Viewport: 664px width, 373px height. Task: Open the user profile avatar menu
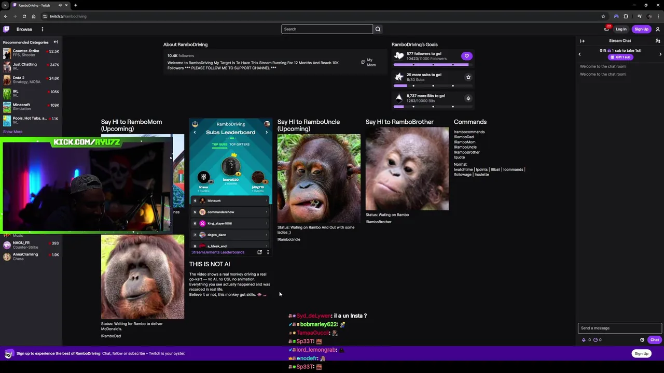[x=658, y=29]
